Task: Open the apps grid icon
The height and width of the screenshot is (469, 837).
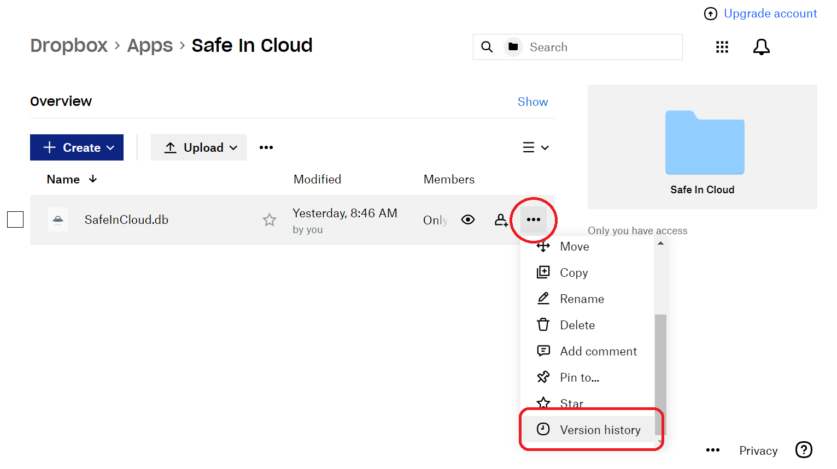Action: click(x=722, y=47)
